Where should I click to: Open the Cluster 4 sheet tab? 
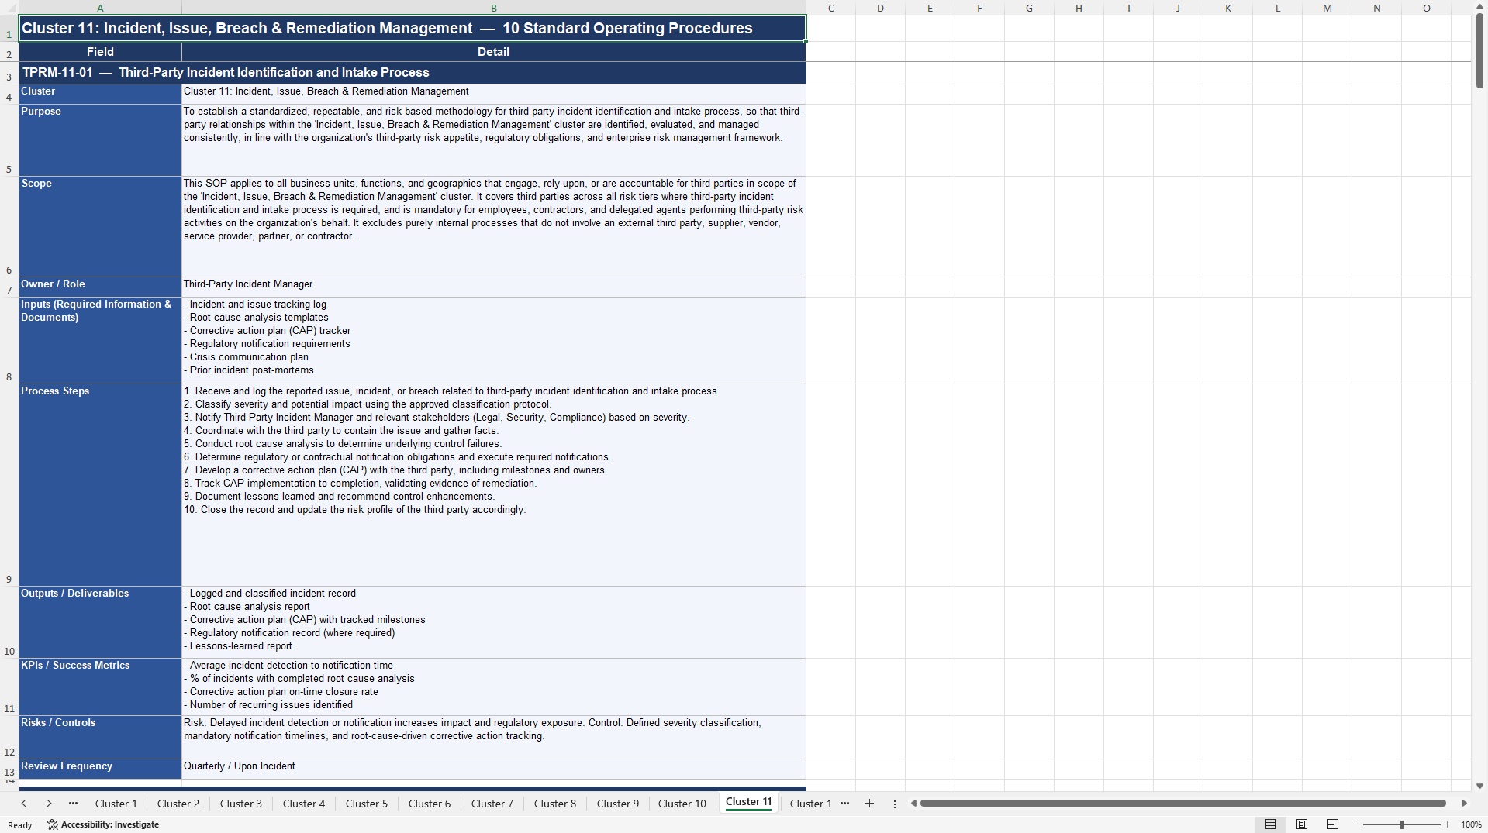click(x=304, y=804)
